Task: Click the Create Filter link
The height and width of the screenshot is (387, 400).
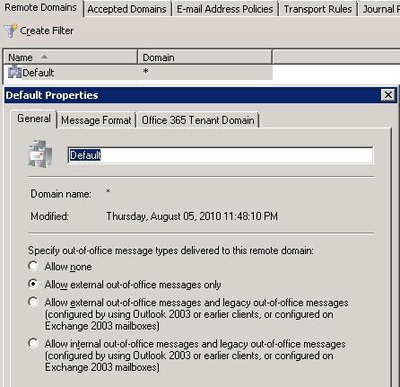Action: click(47, 31)
